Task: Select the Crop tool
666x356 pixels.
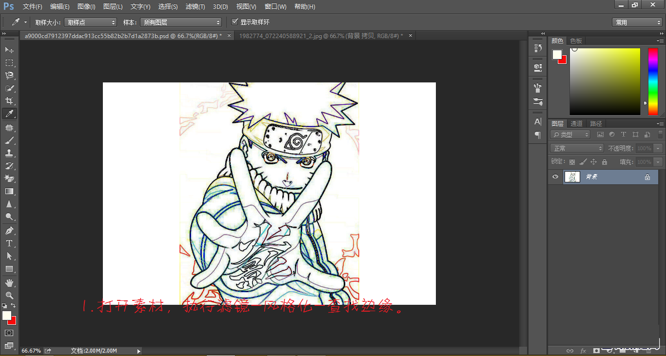Action: [x=9, y=101]
